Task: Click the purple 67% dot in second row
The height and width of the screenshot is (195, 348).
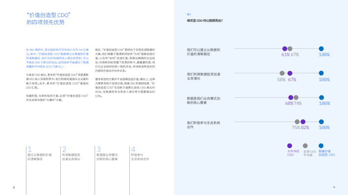Action: click(x=290, y=73)
